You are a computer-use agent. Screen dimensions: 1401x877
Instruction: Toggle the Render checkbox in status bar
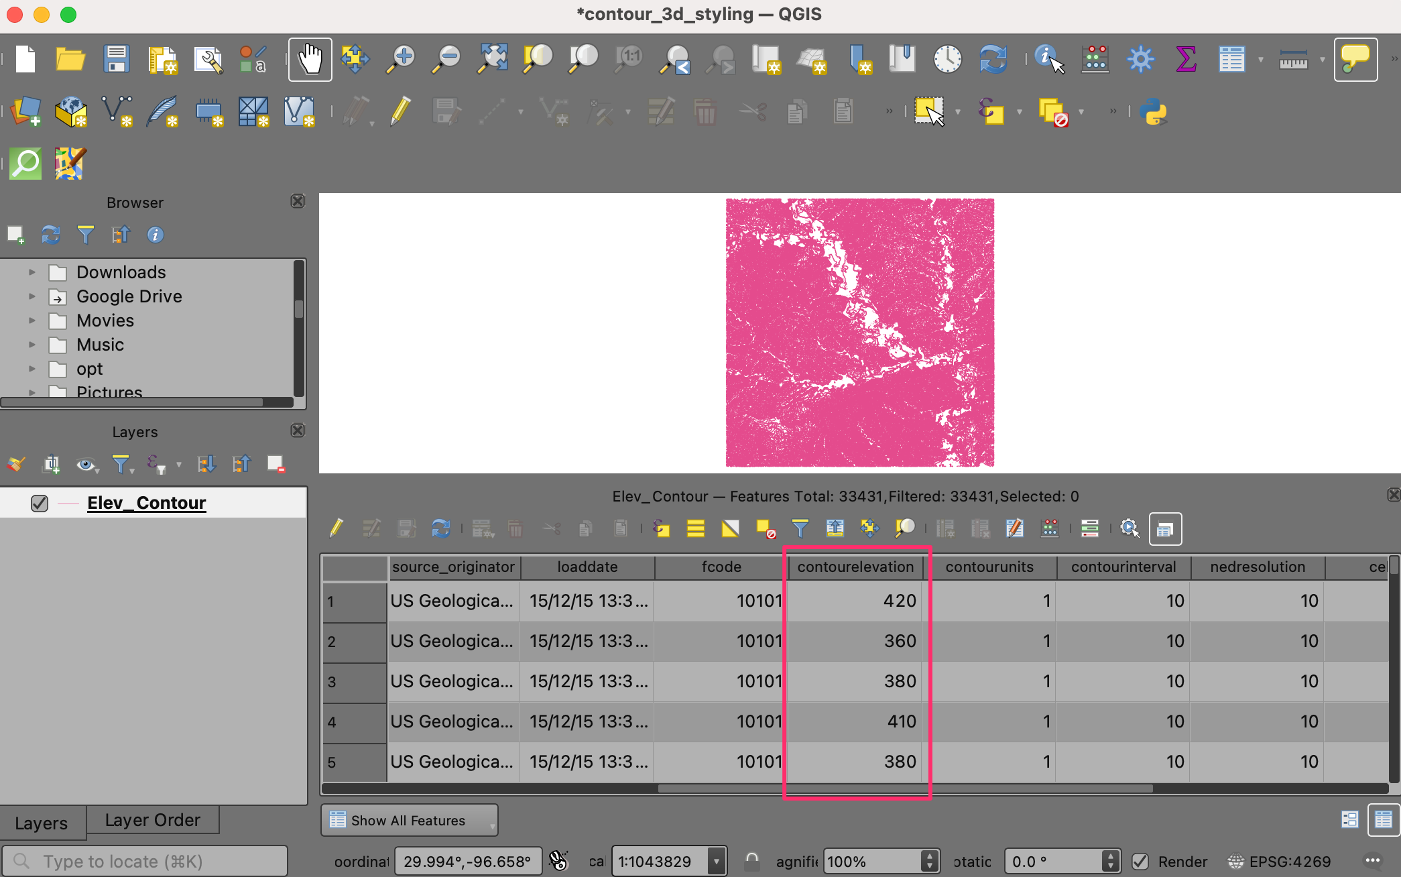[x=1140, y=862]
